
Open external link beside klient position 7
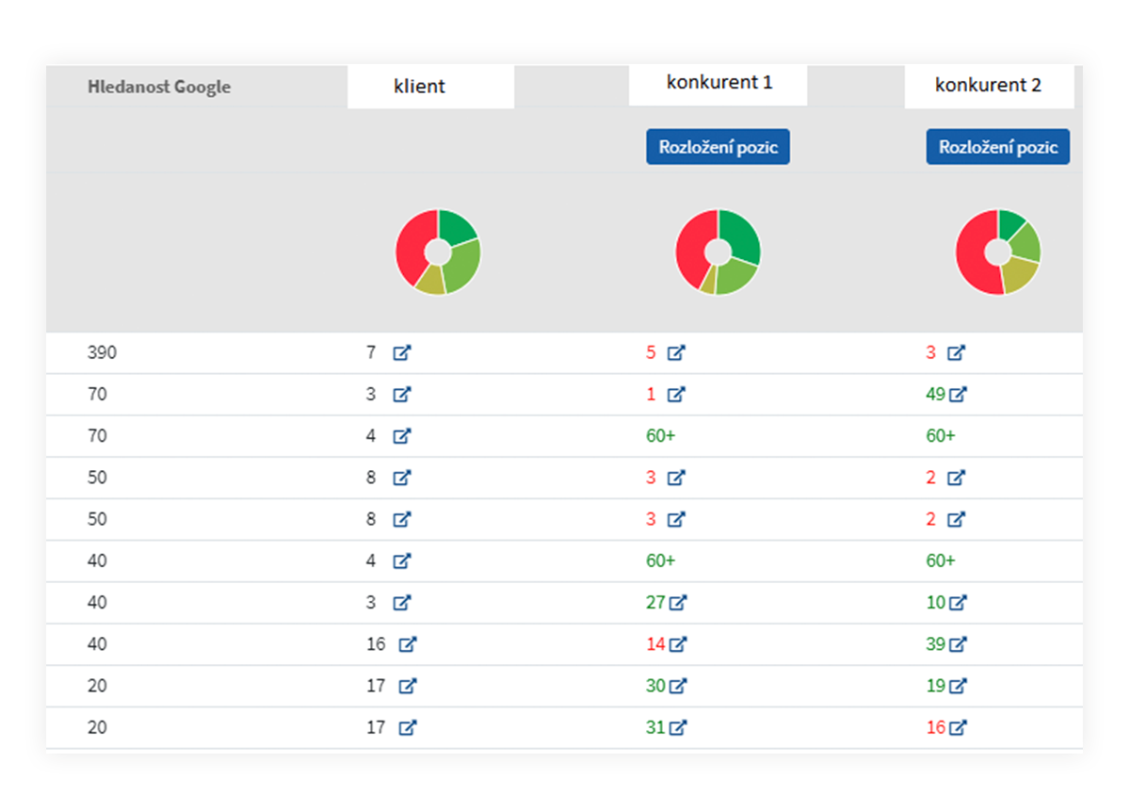pos(402,353)
